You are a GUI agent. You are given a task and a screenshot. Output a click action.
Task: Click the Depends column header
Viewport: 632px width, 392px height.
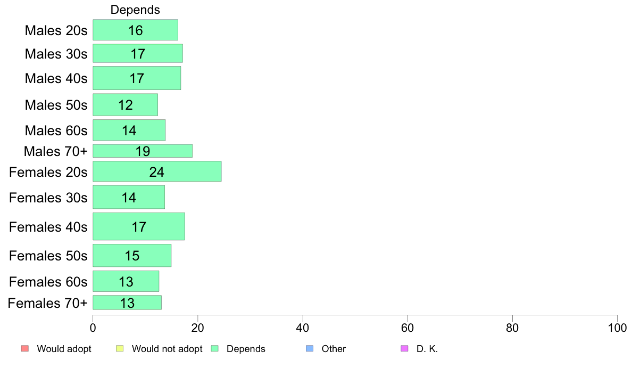pos(136,10)
